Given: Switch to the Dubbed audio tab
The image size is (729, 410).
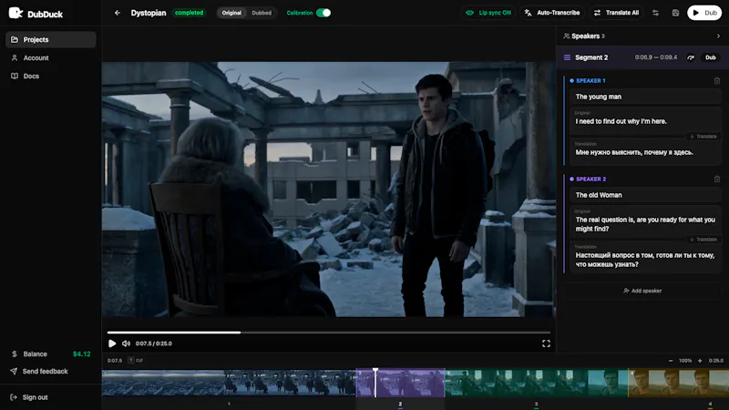Looking at the screenshot, I should (262, 13).
